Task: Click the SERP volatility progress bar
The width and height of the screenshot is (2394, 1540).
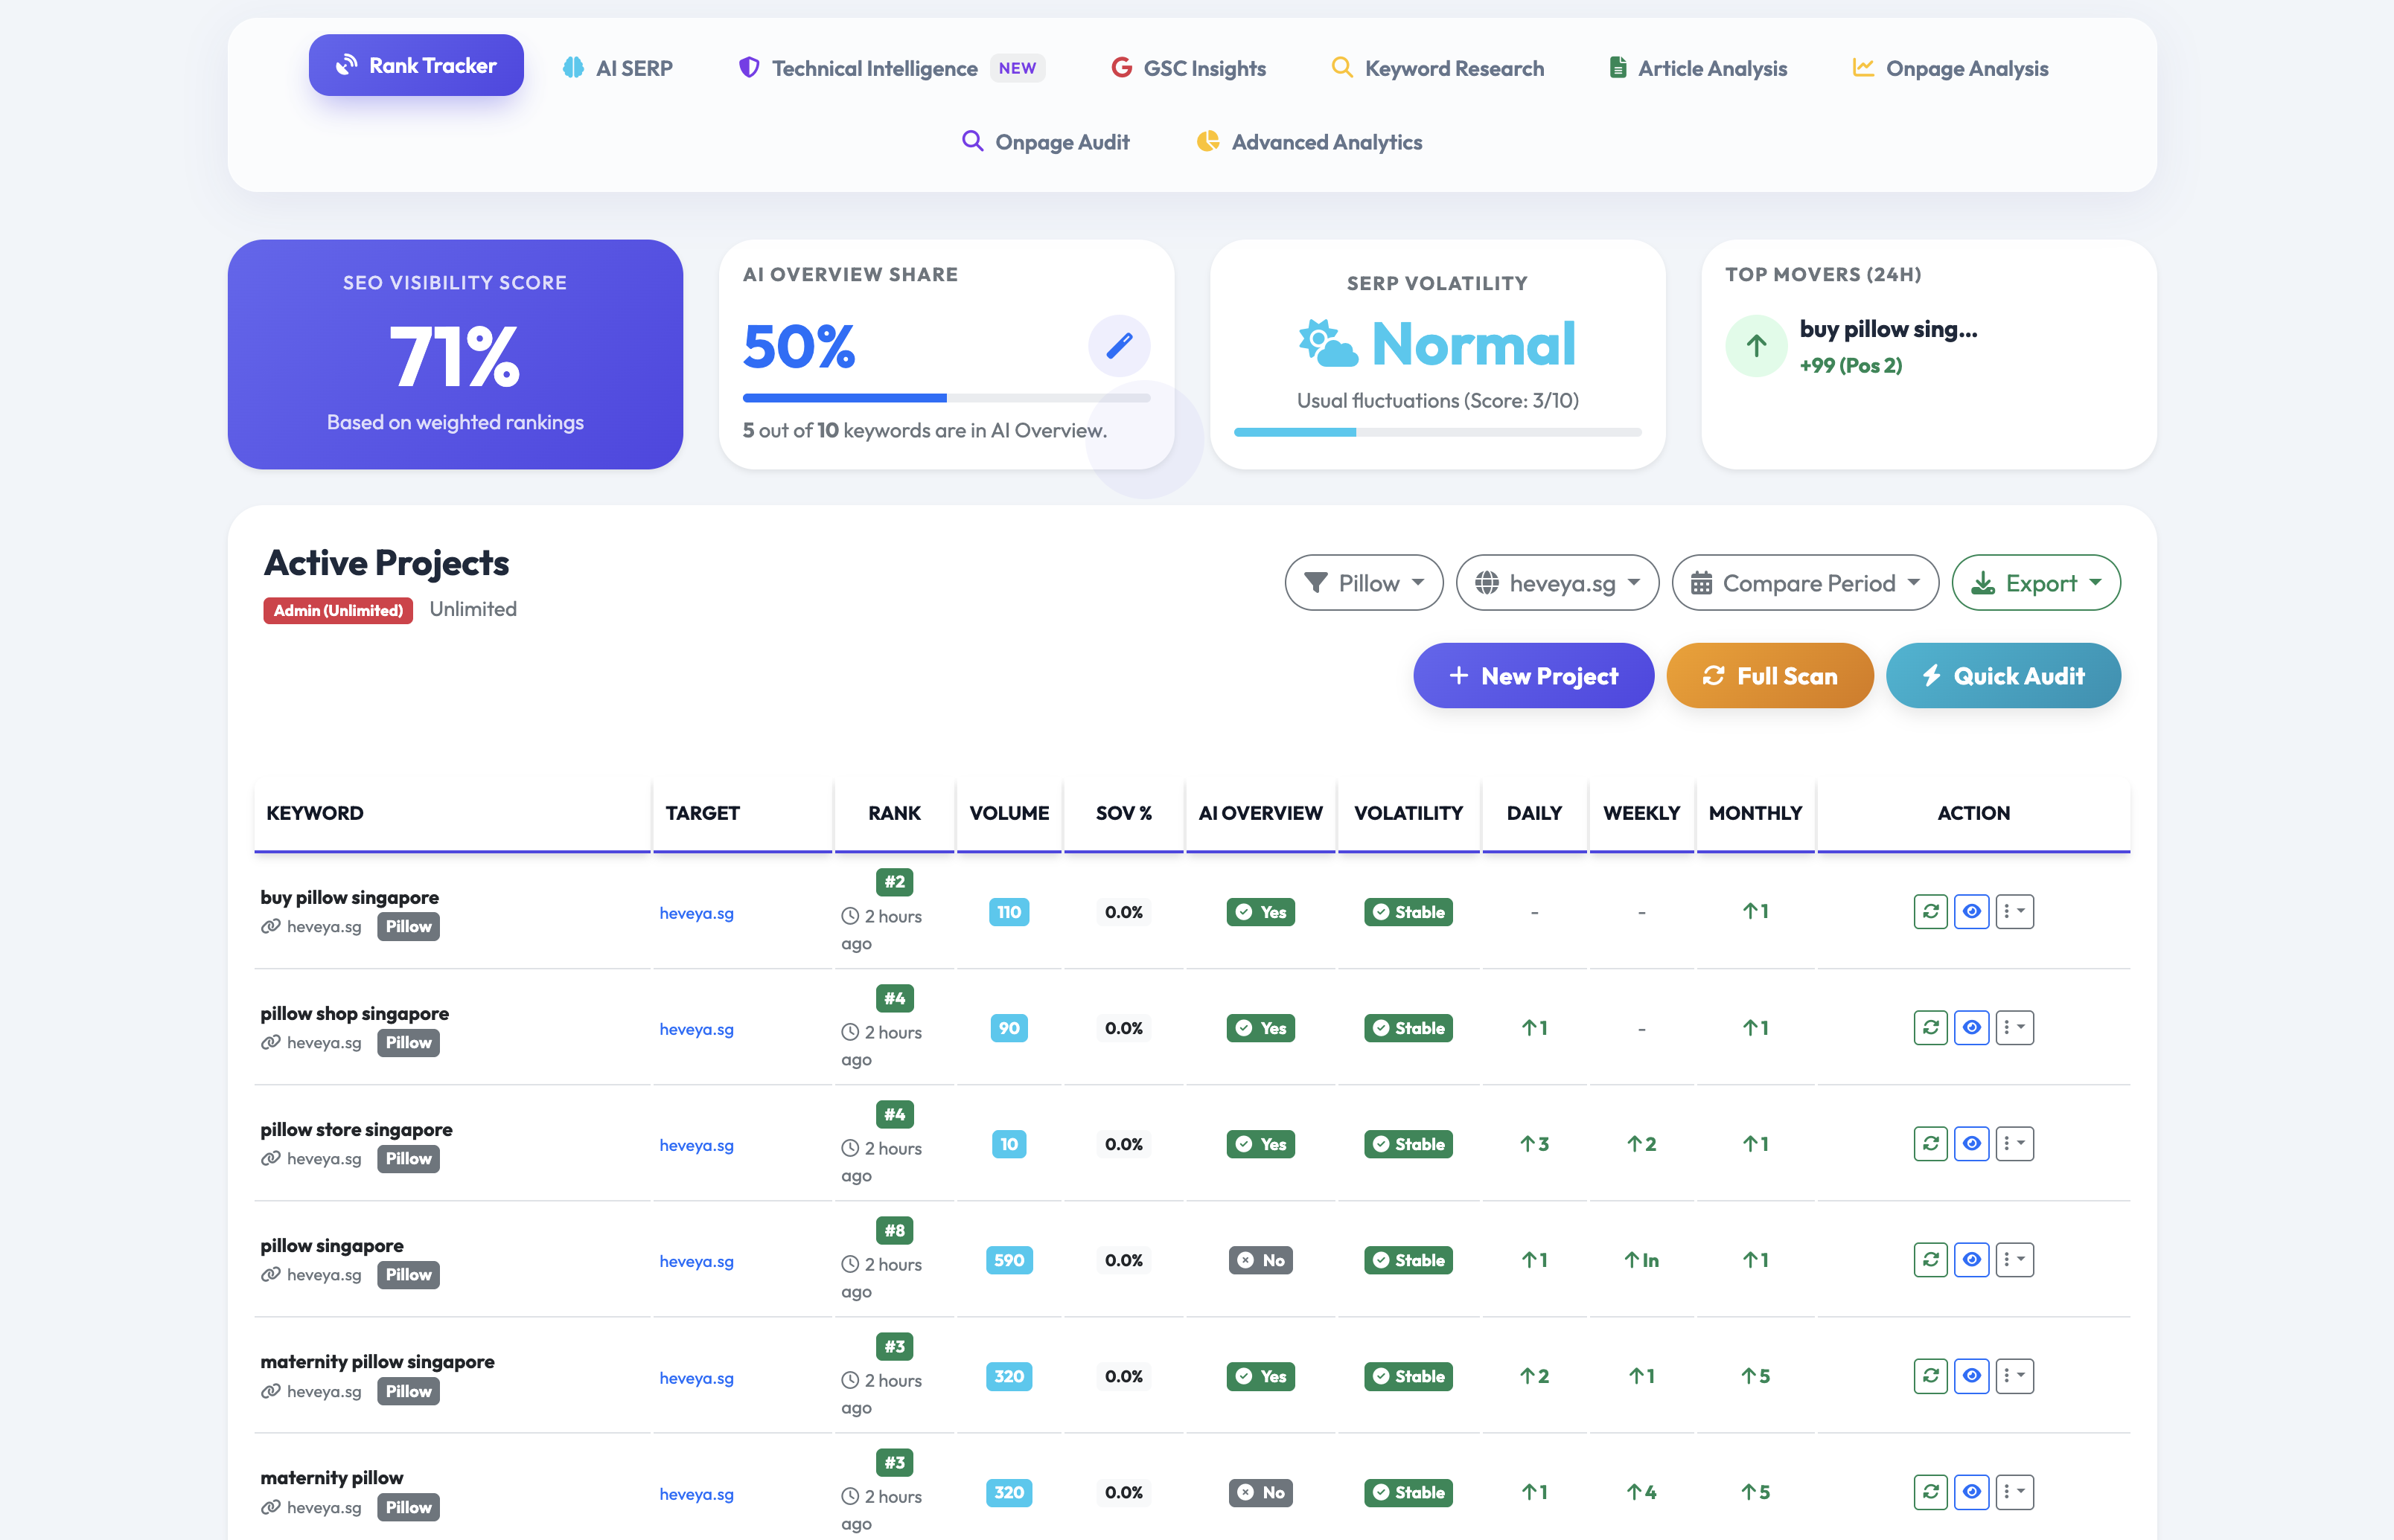Action: pos(1437,432)
